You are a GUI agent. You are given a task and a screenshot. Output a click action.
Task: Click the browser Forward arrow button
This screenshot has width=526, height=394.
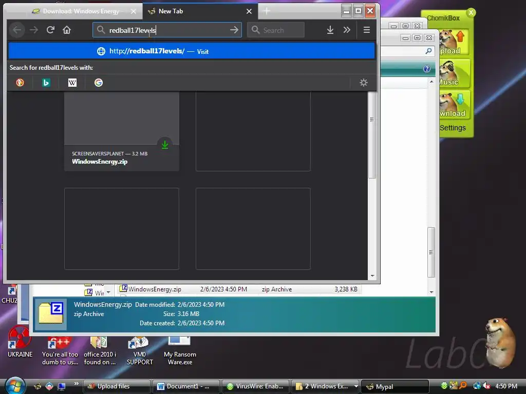(34, 30)
